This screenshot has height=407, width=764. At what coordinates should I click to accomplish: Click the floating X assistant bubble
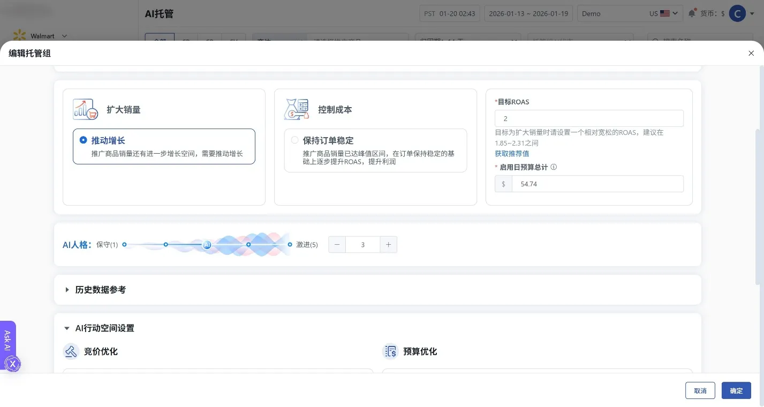12,364
